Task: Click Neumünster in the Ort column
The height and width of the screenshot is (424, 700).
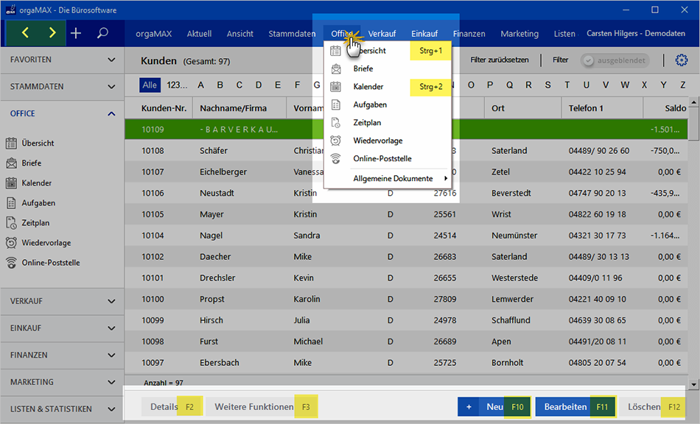Action: point(514,236)
